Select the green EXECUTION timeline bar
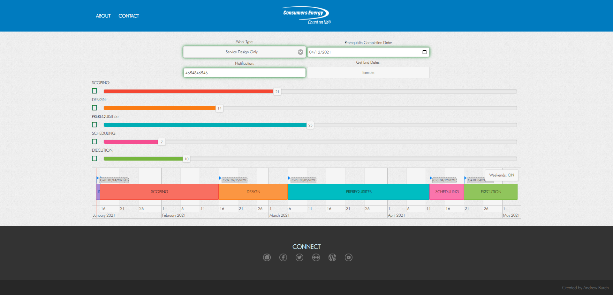The width and height of the screenshot is (613, 295). click(491, 192)
